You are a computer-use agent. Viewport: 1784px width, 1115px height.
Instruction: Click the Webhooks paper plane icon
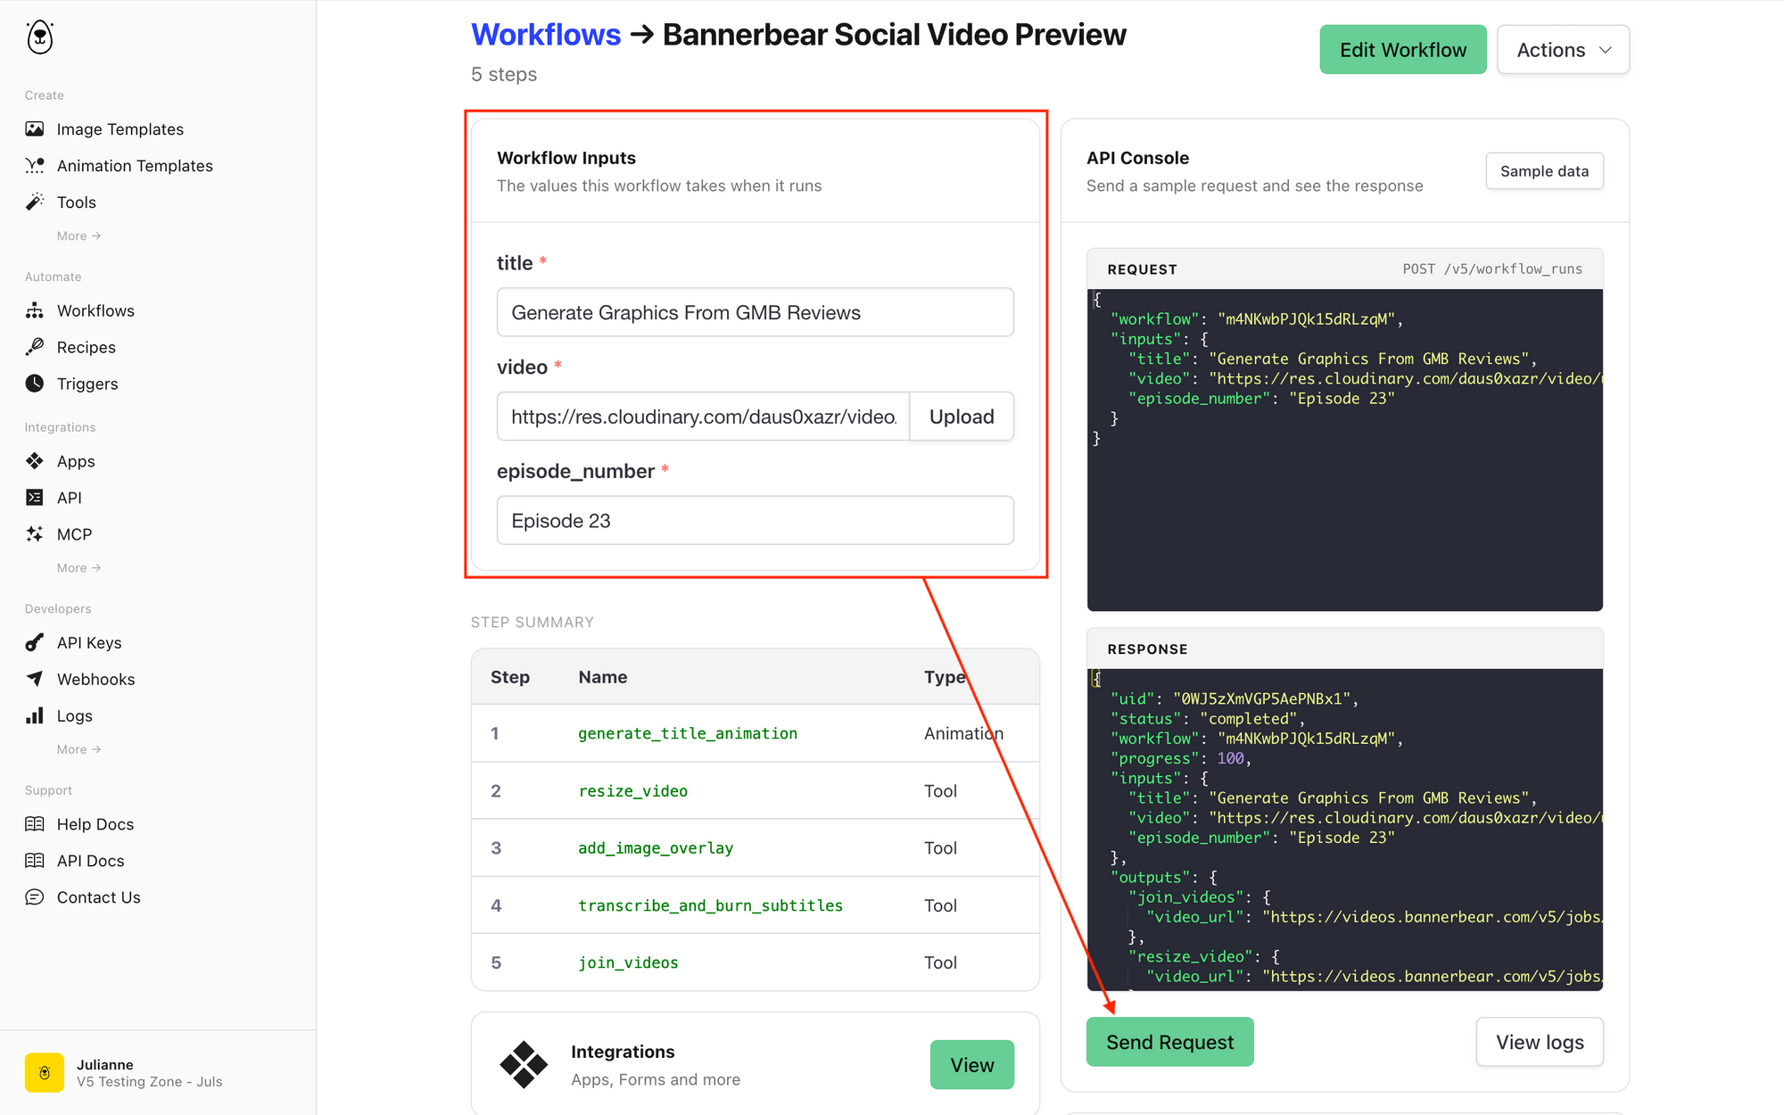point(35,679)
